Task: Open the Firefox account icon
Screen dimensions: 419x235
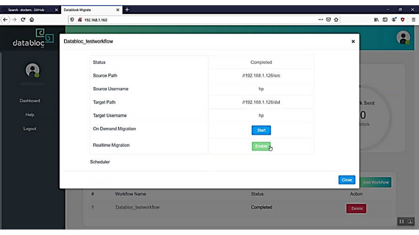Action: tap(394, 19)
